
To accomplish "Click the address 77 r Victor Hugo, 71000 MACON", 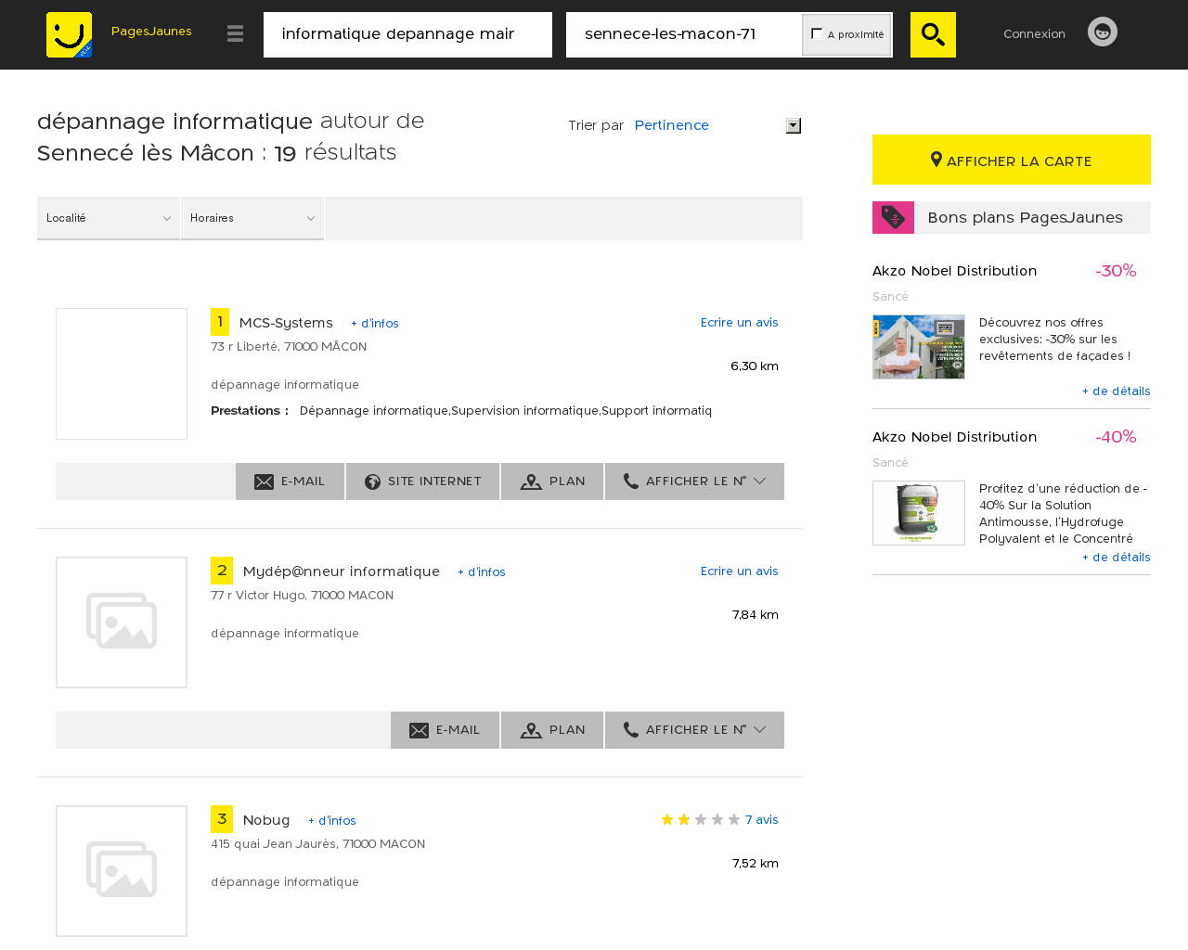I will click(x=302, y=596).
